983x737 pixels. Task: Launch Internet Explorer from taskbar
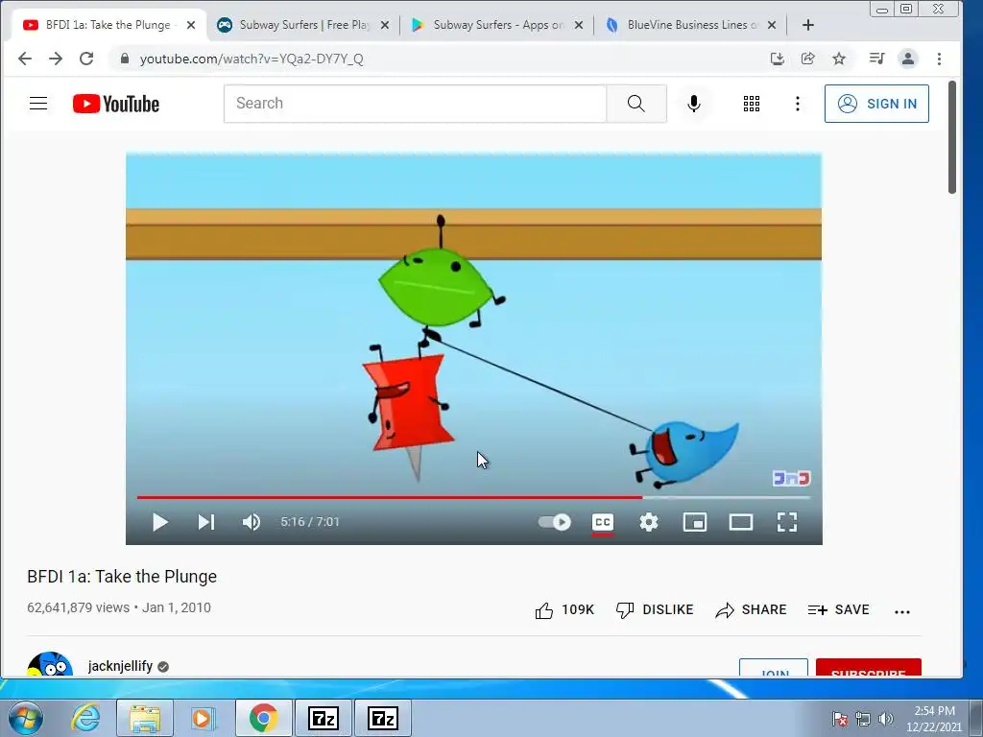point(85,718)
